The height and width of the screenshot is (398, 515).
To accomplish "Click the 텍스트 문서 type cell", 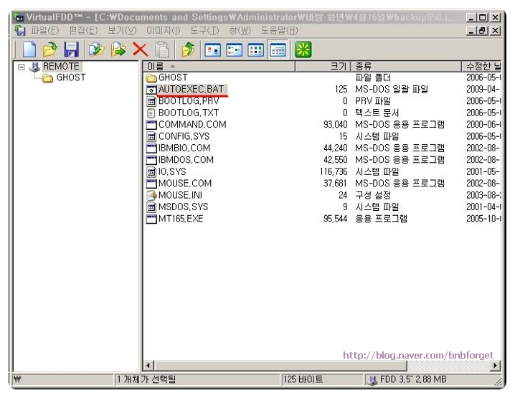I will click(x=377, y=113).
